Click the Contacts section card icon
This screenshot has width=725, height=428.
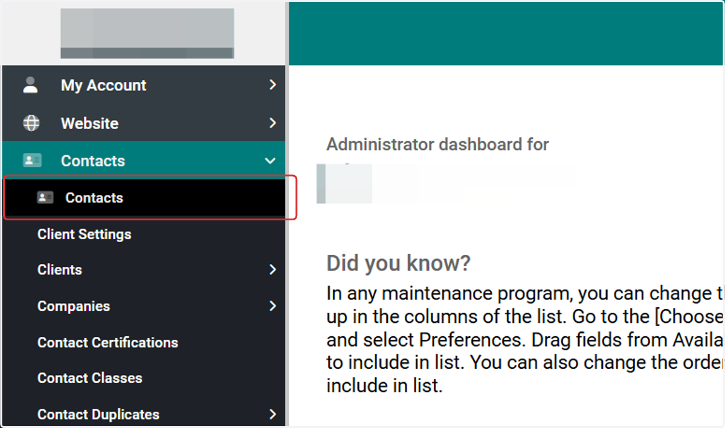coord(32,161)
